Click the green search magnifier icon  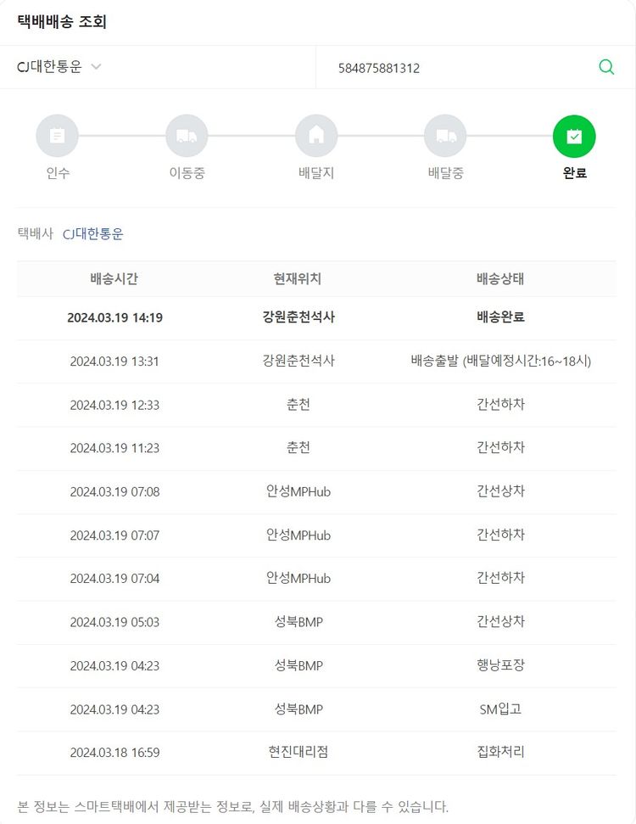(606, 68)
